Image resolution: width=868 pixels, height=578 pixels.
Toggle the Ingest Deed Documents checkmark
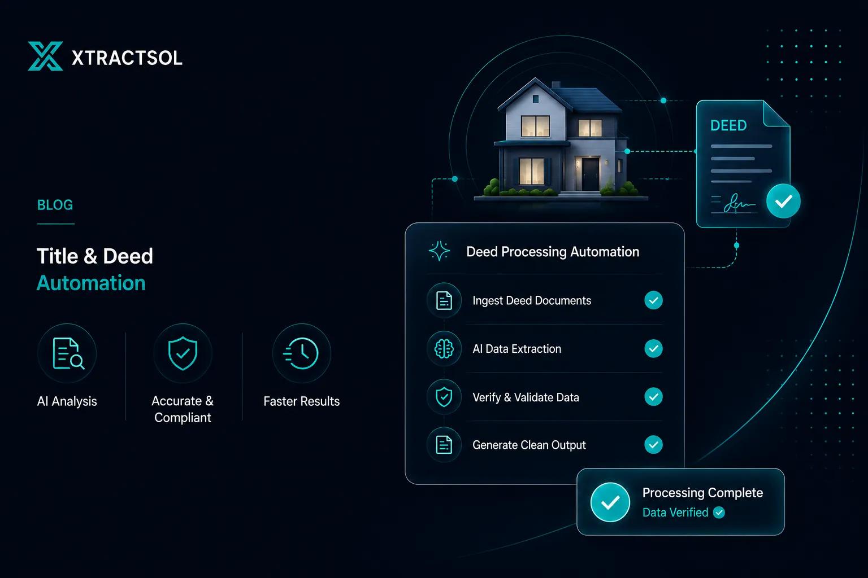point(653,300)
